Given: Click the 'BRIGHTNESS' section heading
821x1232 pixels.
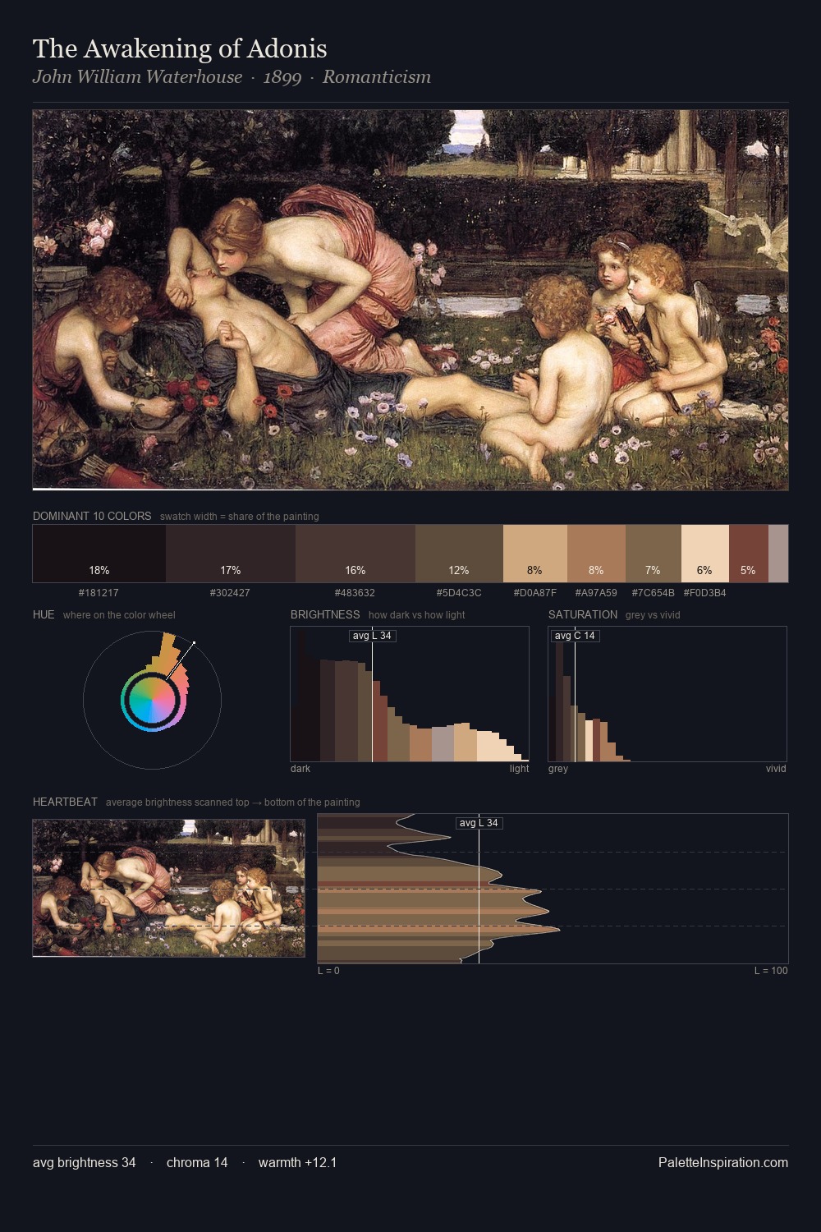Looking at the screenshot, I should coord(325,614).
